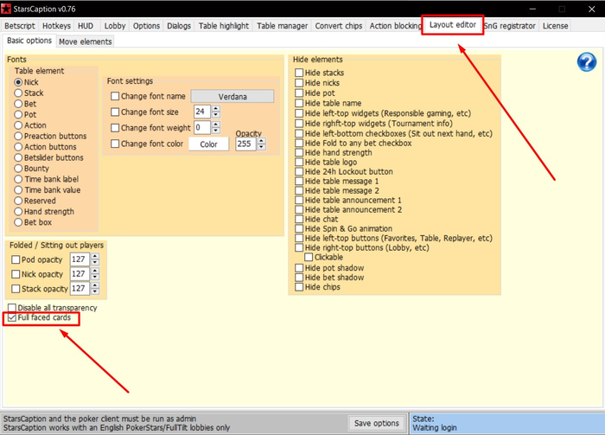Open the Betscript tab
This screenshot has width=605, height=435.
click(20, 26)
